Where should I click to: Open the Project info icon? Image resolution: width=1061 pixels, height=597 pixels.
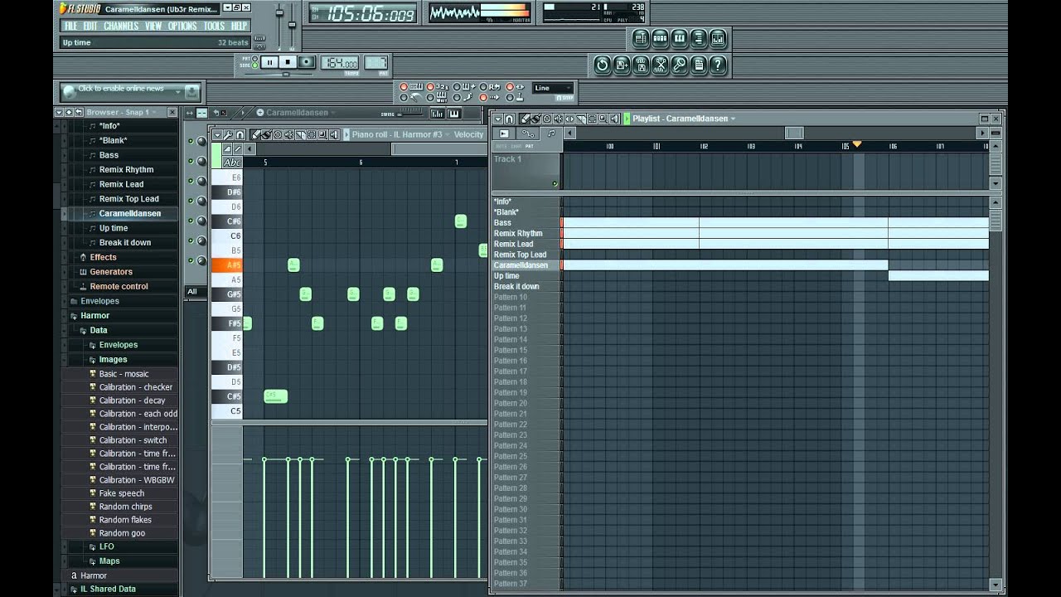tap(699, 65)
